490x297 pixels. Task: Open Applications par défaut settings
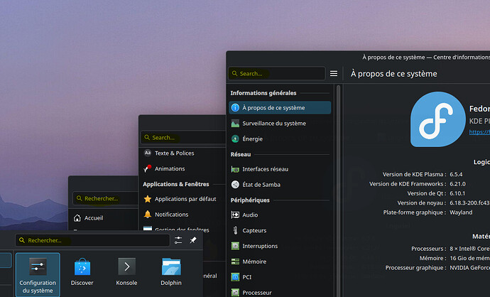[x=185, y=199]
